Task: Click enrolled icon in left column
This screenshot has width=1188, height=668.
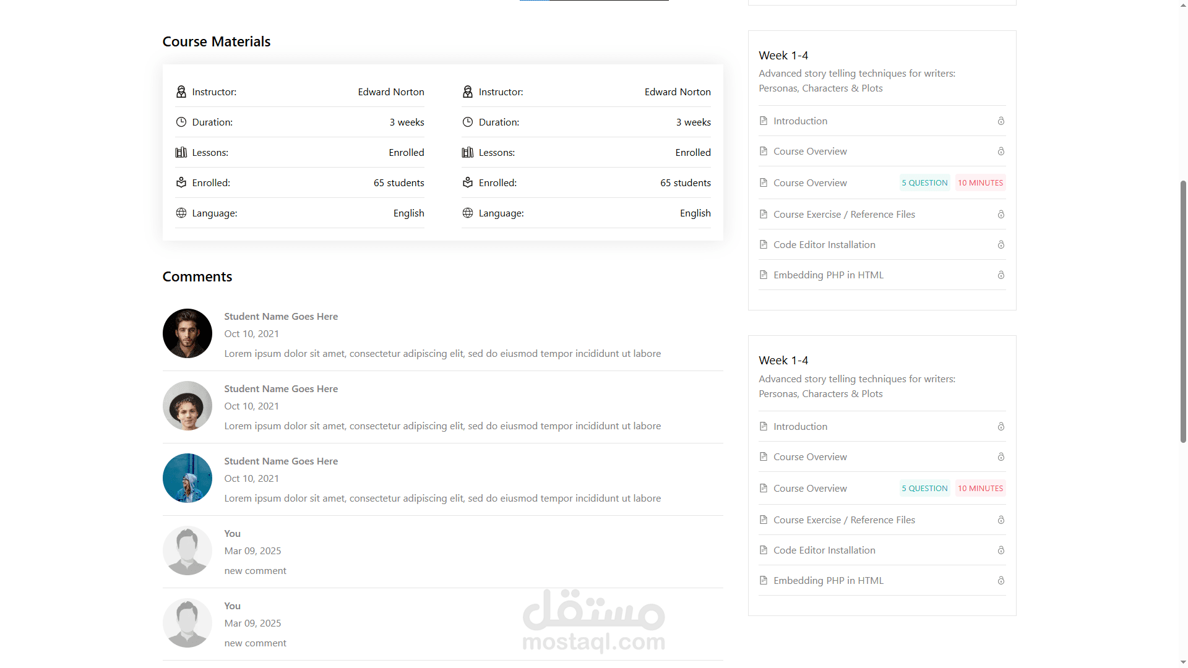Action: (181, 183)
